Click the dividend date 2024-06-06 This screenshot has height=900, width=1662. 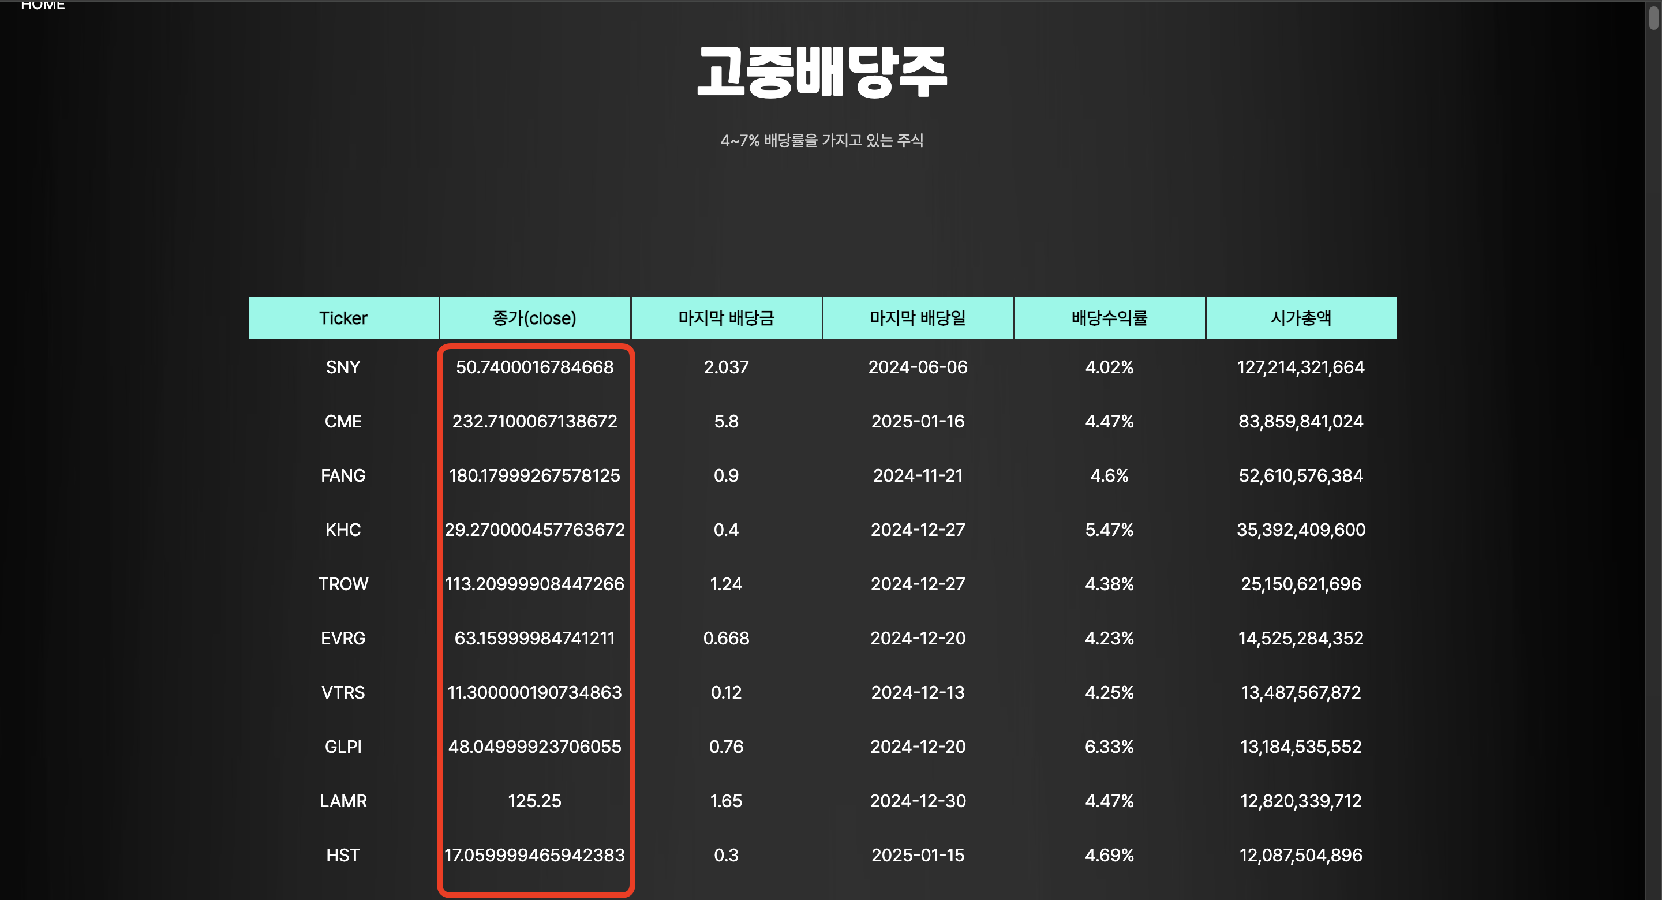coord(918,367)
